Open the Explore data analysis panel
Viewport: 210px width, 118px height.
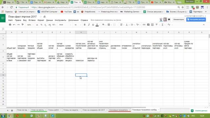point(199,111)
